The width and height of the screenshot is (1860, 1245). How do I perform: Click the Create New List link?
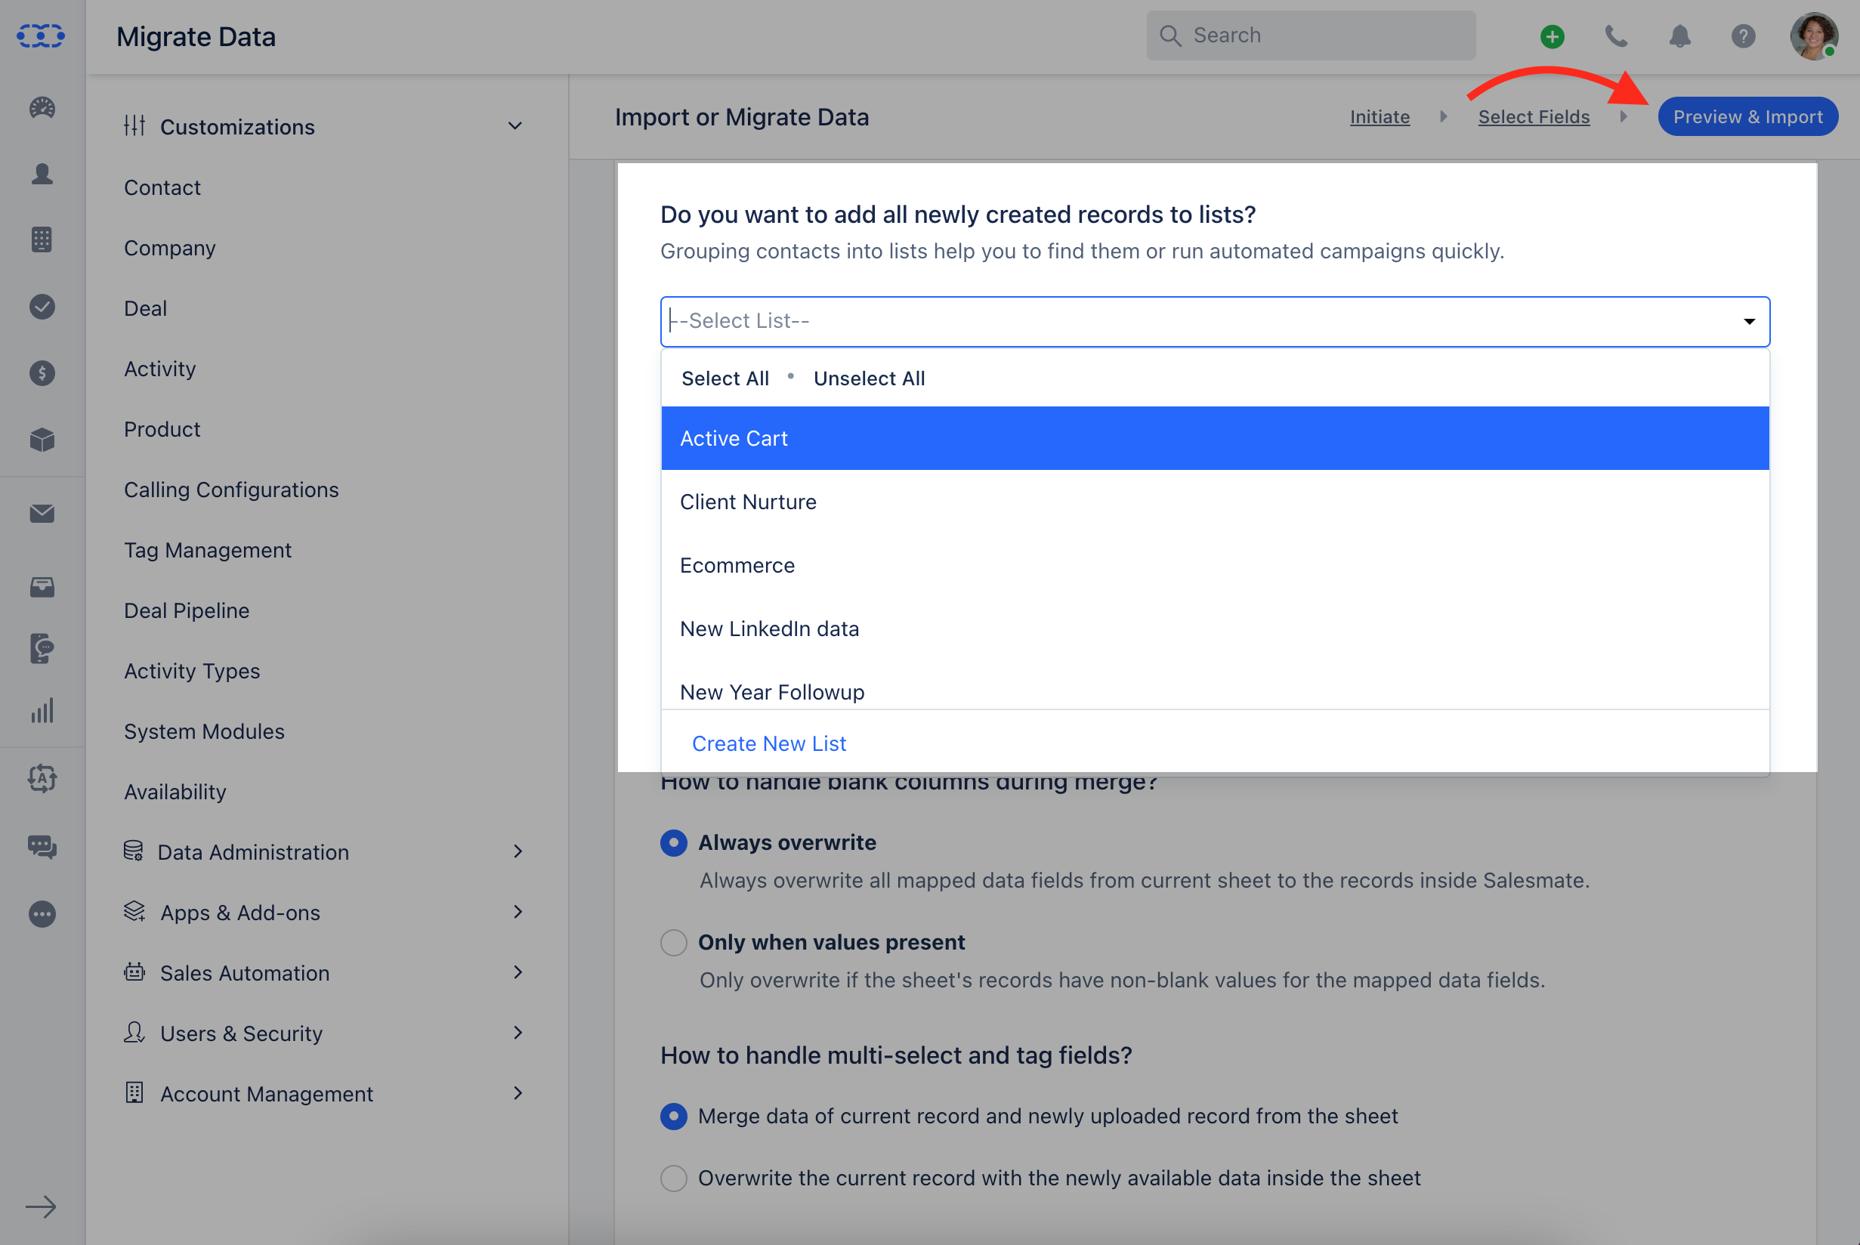[768, 743]
